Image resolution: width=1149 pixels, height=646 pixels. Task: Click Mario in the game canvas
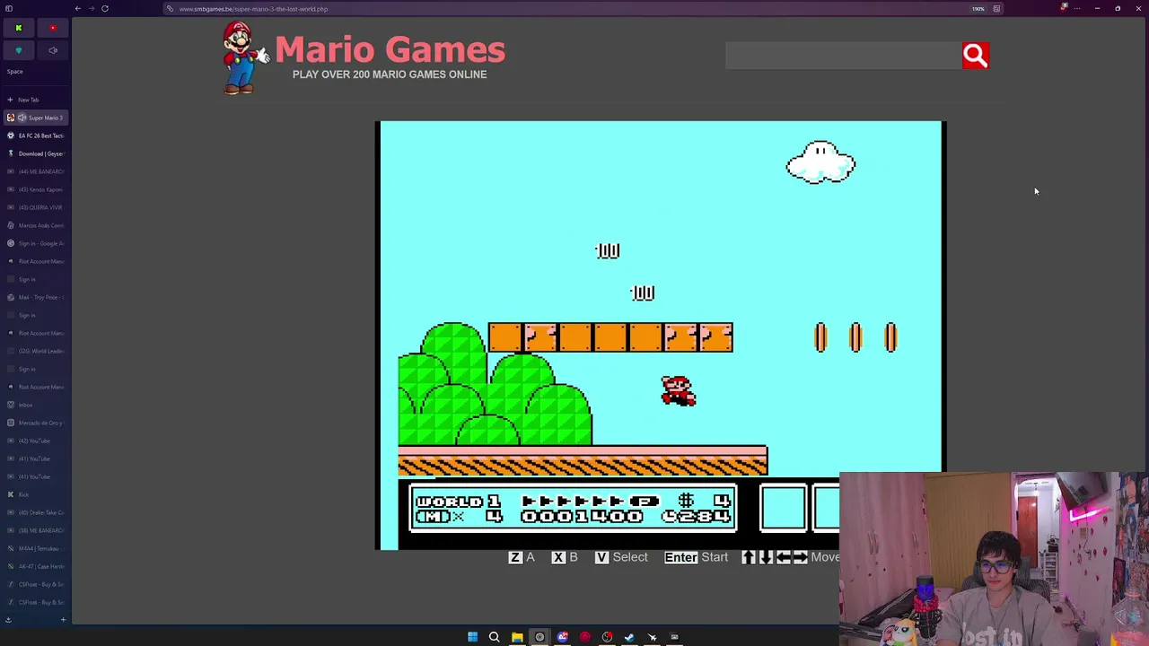(x=679, y=391)
